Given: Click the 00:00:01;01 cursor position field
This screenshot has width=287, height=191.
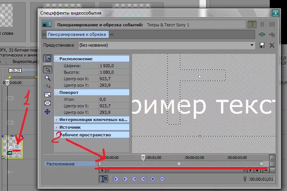Looking at the screenshot, I should 262,179.
